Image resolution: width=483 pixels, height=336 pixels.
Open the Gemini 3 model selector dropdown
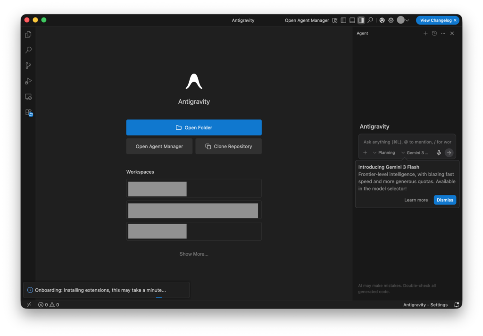coord(415,153)
